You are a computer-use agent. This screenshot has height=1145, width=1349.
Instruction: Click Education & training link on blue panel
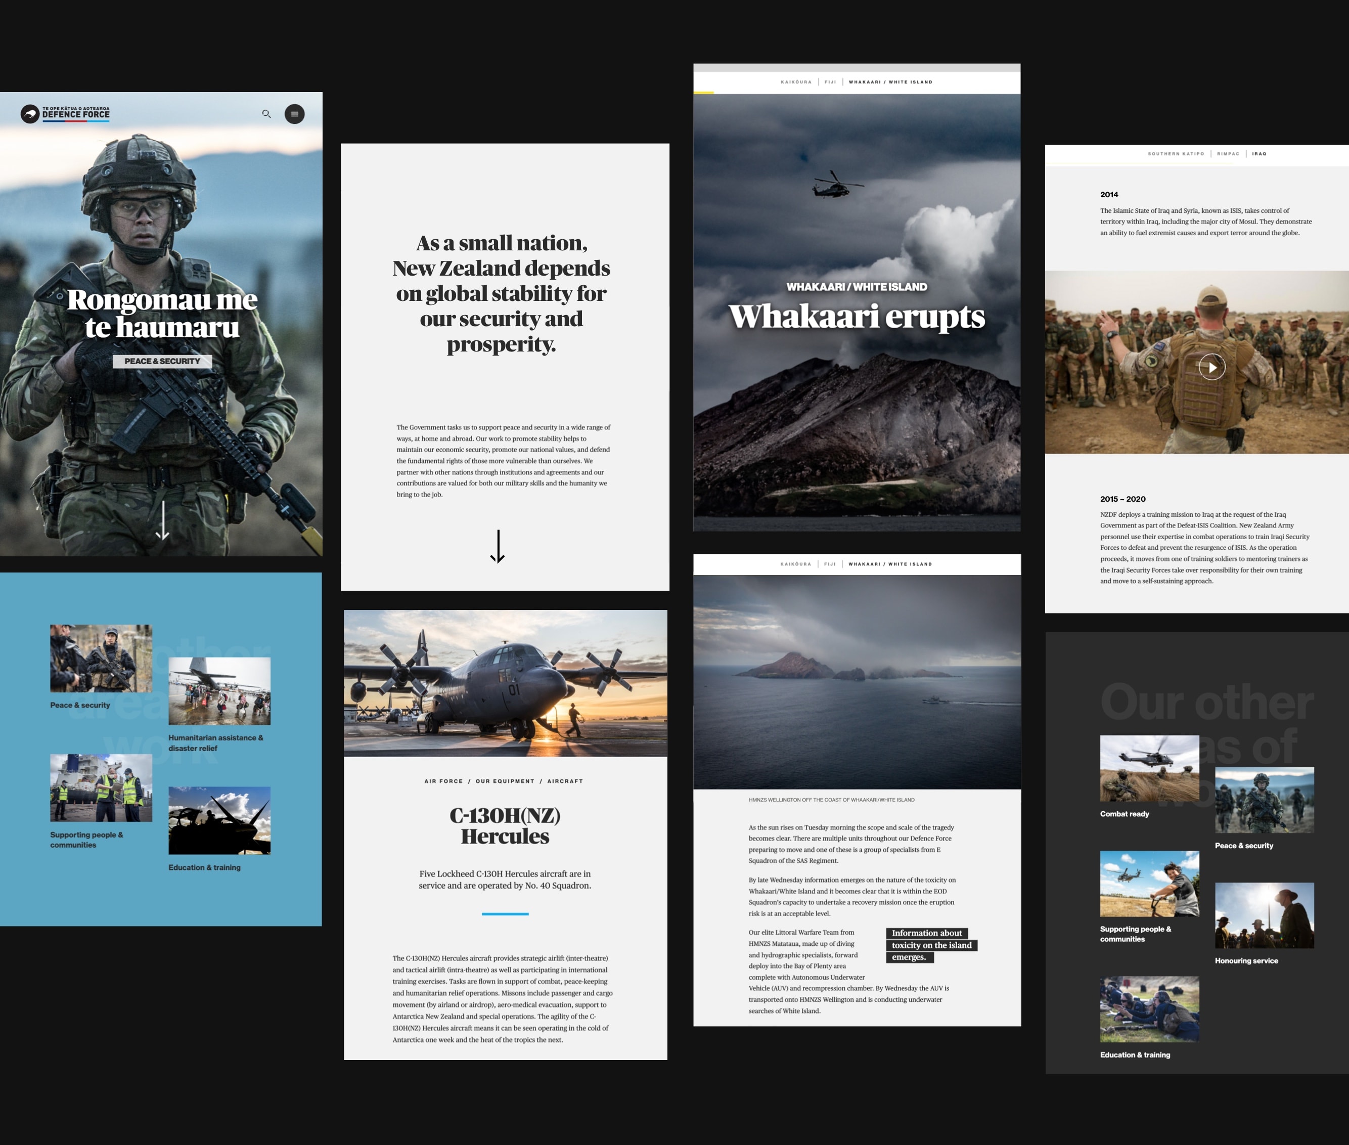[x=204, y=867]
